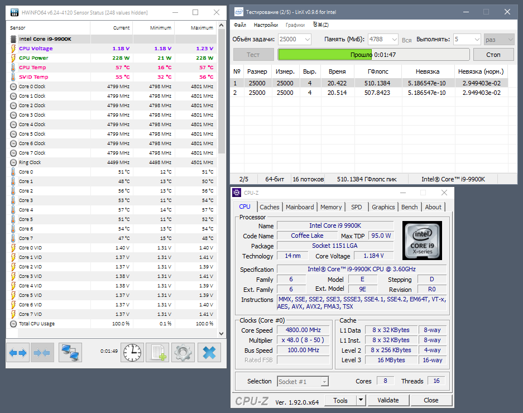Click the LinX title bar Intel icon
This screenshot has height=413, width=523.
[x=239, y=12]
